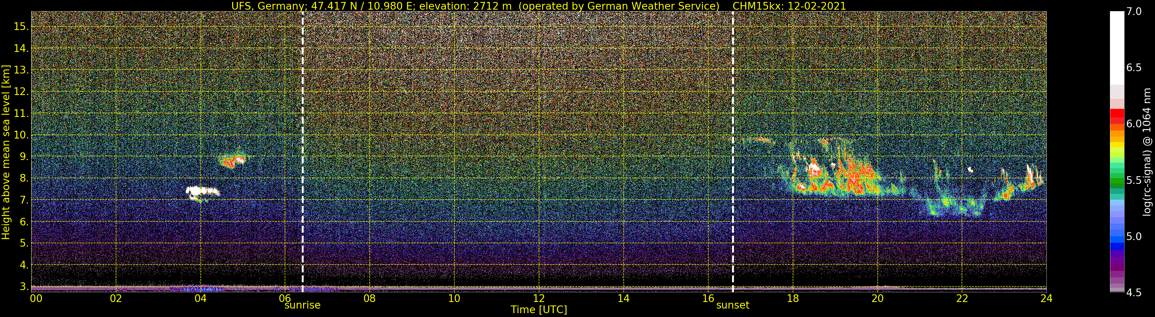Viewport: 1155px width, 317px height.
Task: Click the 7.0 value on the colorbar
Action: (1134, 12)
